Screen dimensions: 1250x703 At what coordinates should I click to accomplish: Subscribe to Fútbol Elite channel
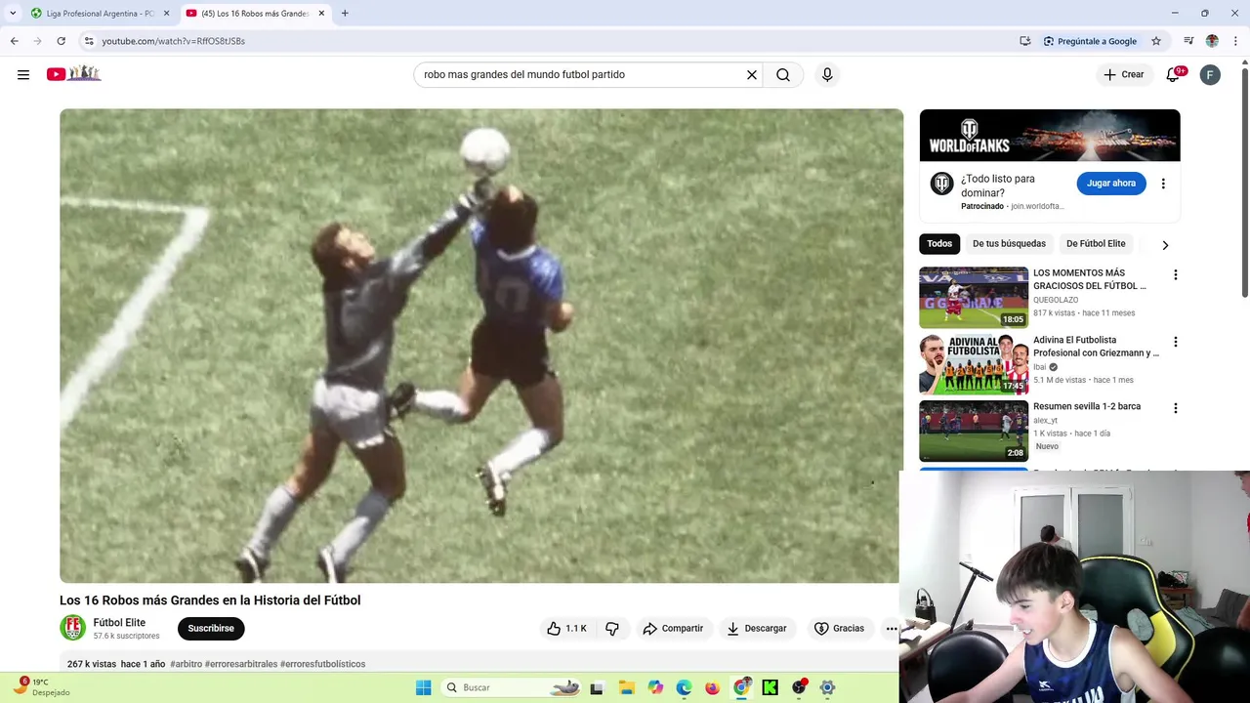[x=211, y=628]
